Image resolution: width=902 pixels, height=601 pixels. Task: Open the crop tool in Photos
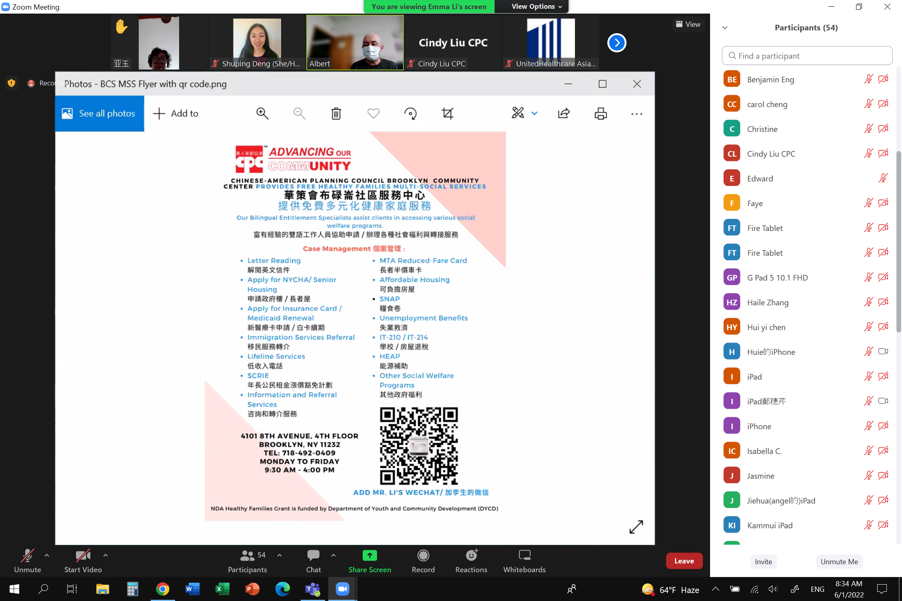coord(447,114)
